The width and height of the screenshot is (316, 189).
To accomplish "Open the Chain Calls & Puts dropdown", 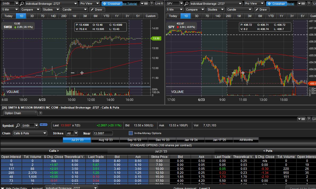I will (x=30, y=133).
